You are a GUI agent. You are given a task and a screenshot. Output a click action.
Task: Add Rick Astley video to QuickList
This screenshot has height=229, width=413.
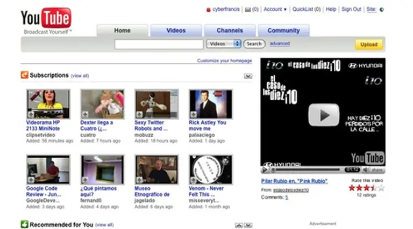(194, 115)
